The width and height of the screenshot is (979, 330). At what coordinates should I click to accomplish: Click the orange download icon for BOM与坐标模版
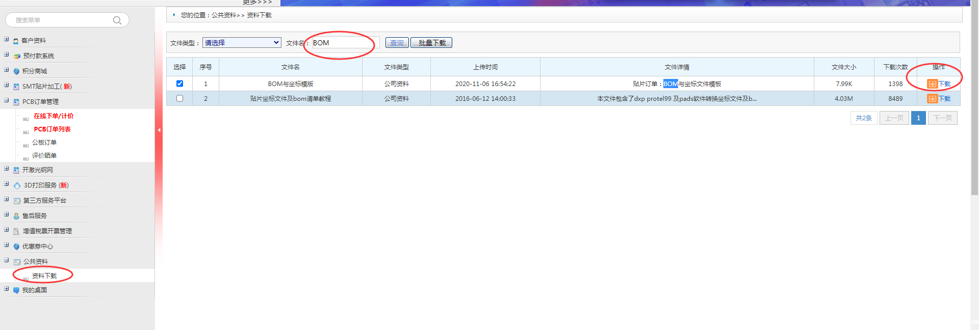(932, 84)
